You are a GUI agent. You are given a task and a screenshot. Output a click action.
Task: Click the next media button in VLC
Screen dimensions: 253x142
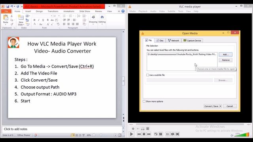click(x=149, y=134)
